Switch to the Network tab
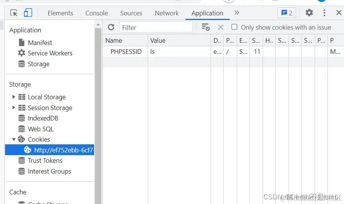 [x=167, y=13]
